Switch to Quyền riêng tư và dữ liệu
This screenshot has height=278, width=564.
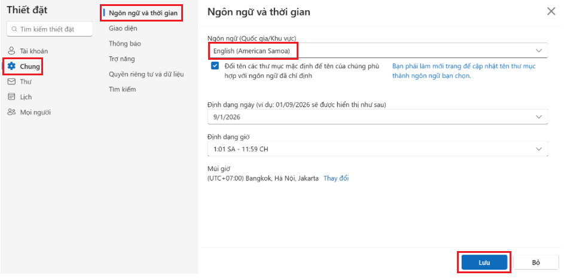tap(147, 74)
